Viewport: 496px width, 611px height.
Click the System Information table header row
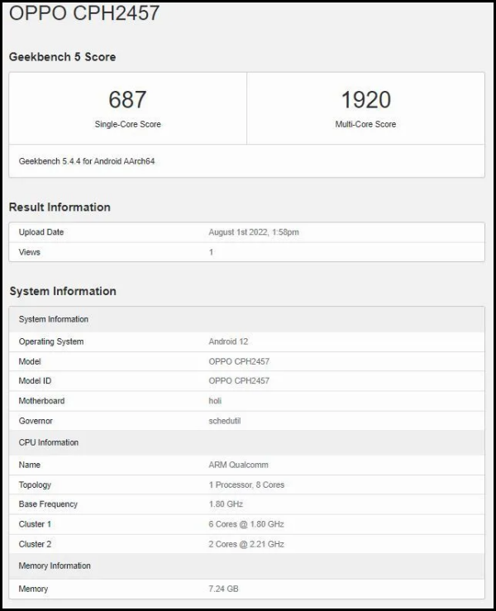tap(246, 319)
